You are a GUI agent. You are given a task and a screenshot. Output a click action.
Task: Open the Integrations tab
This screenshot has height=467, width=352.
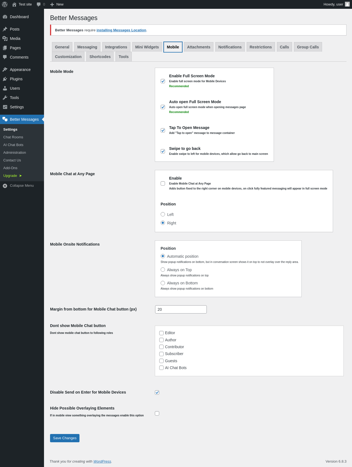pyautogui.click(x=116, y=47)
